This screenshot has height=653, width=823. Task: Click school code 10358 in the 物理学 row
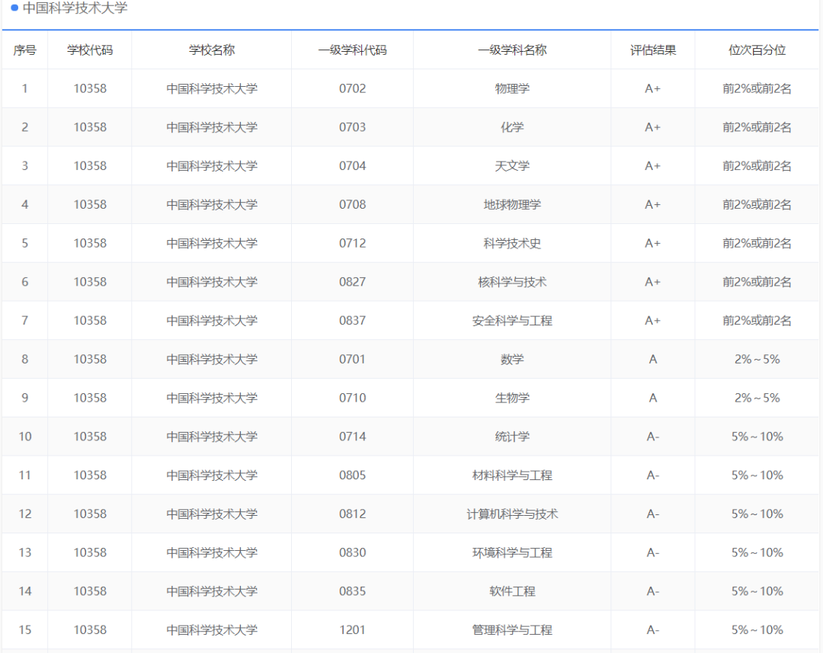coord(90,88)
